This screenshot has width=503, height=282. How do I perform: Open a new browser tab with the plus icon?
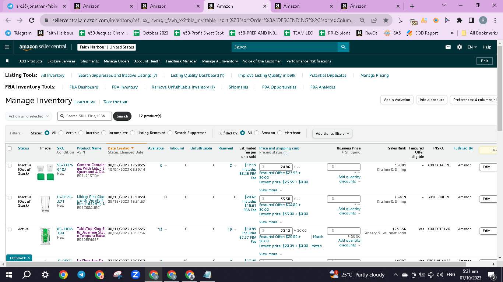coord(412,6)
